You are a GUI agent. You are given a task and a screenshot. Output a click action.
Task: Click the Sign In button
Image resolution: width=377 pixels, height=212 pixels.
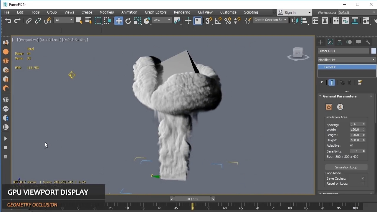pyautogui.click(x=290, y=13)
